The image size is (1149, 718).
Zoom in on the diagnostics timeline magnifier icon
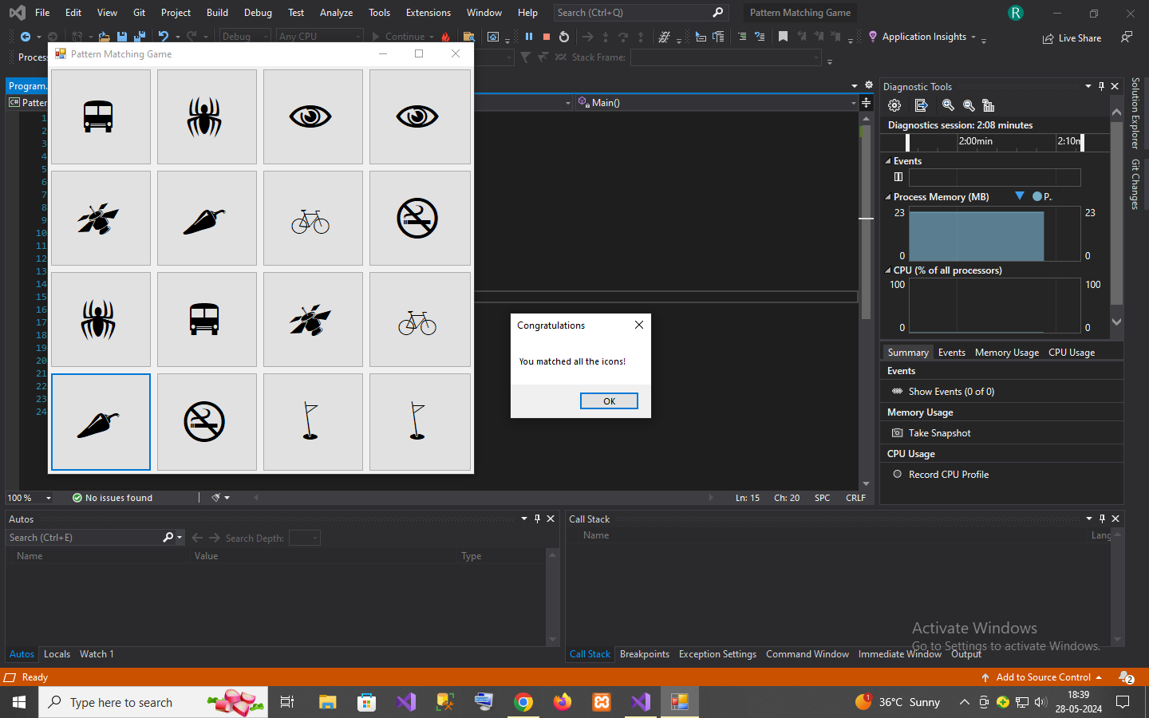pyautogui.click(x=948, y=105)
